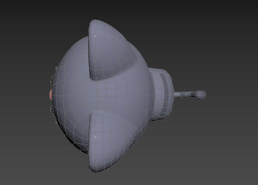Click the grooved neck cylinder behind the head
The width and height of the screenshot is (258, 185).
pos(162,94)
